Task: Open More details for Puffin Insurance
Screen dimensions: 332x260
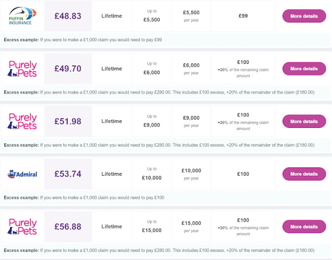Action: [x=303, y=16]
